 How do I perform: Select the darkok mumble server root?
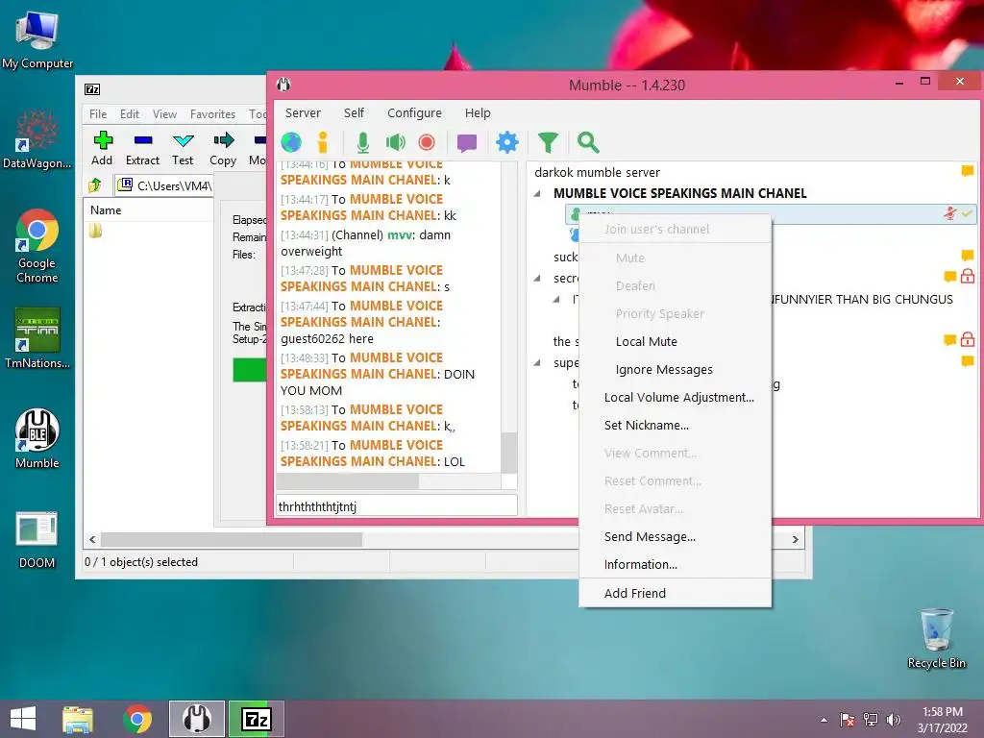597,172
